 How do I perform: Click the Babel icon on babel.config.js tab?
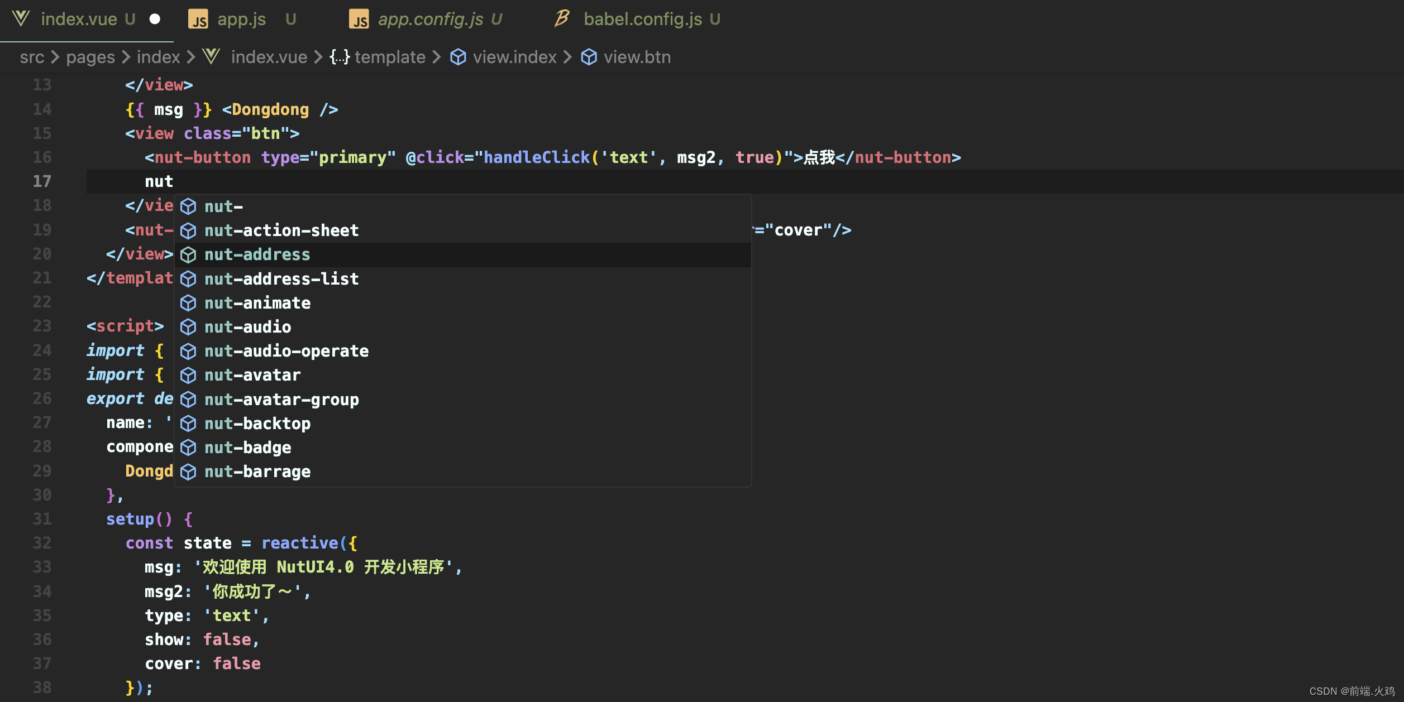(x=562, y=18)
